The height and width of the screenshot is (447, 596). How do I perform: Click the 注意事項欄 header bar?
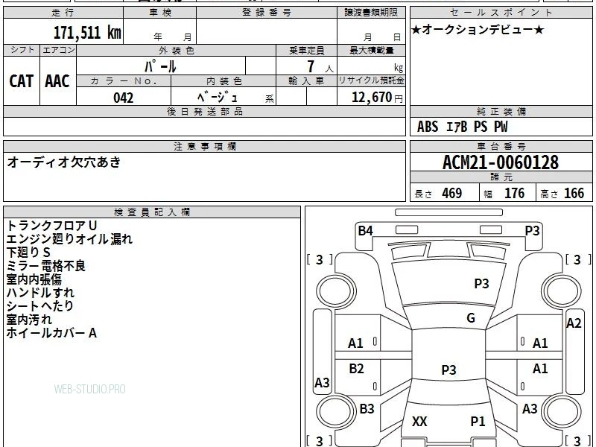coord(204,146)
